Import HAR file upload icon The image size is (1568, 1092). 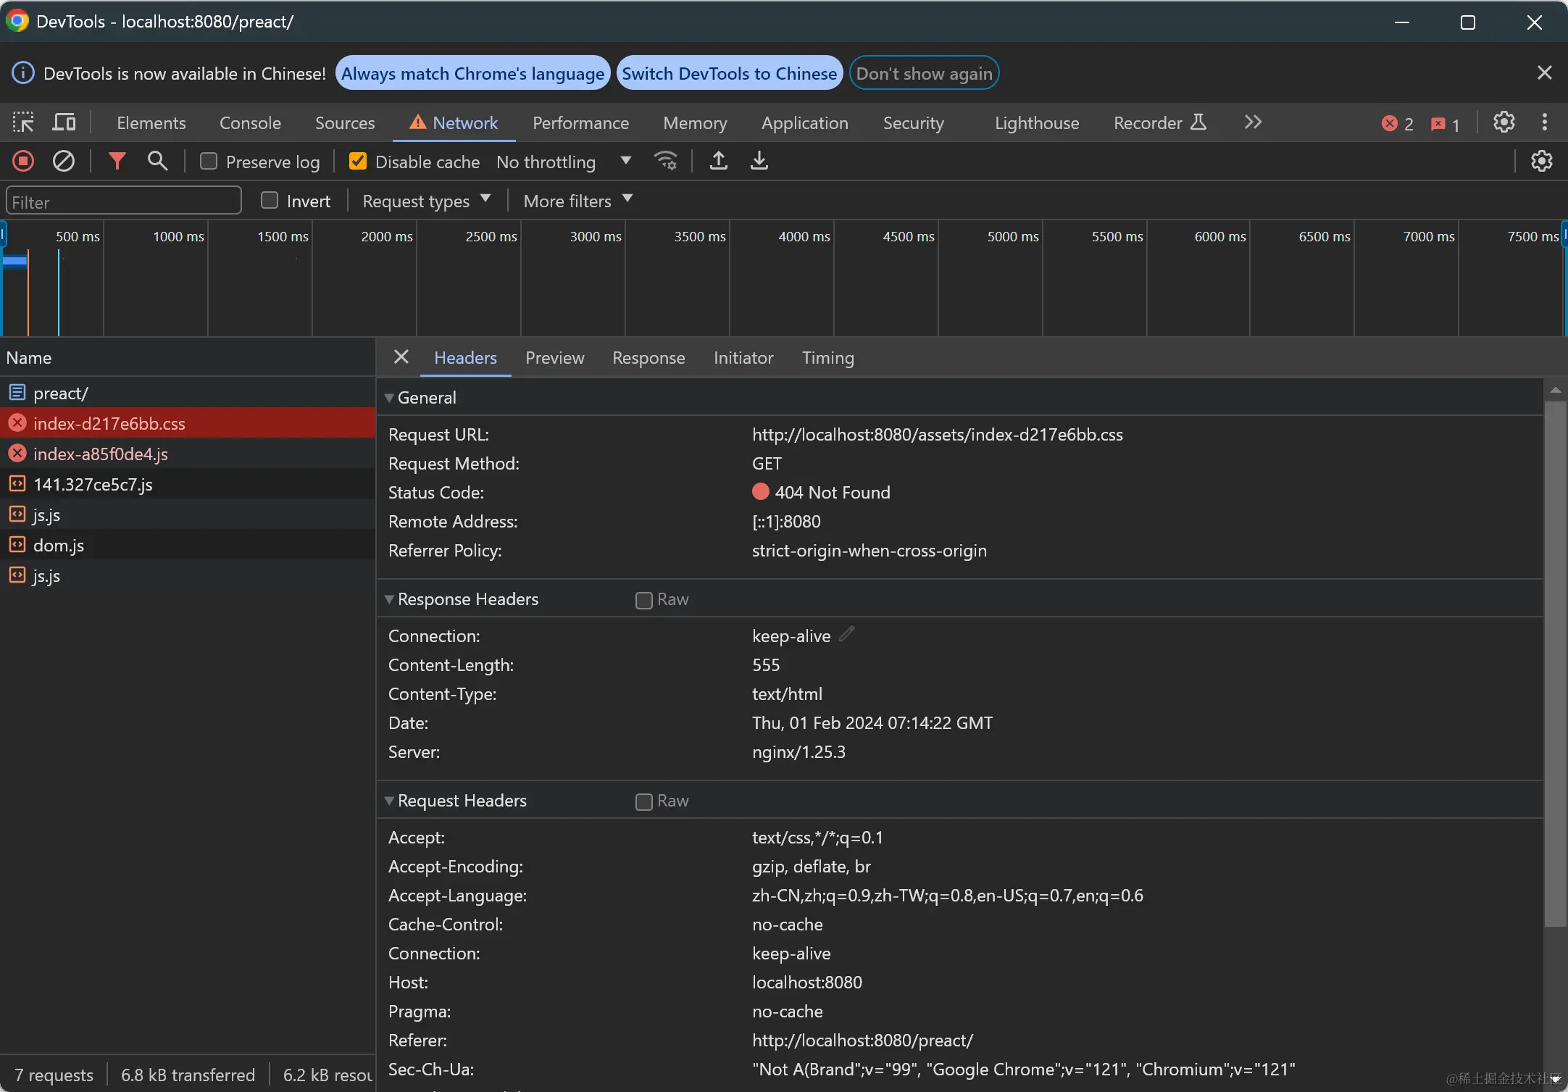pos(718,161)
